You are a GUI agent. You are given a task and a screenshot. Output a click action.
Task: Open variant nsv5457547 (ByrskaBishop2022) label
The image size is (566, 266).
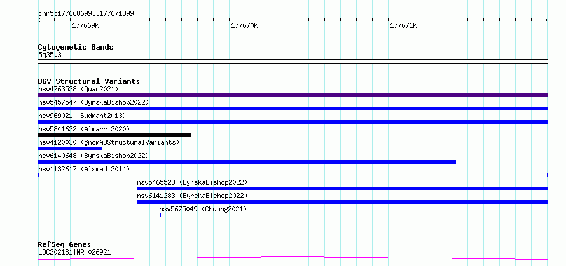[x=93, y=102]
